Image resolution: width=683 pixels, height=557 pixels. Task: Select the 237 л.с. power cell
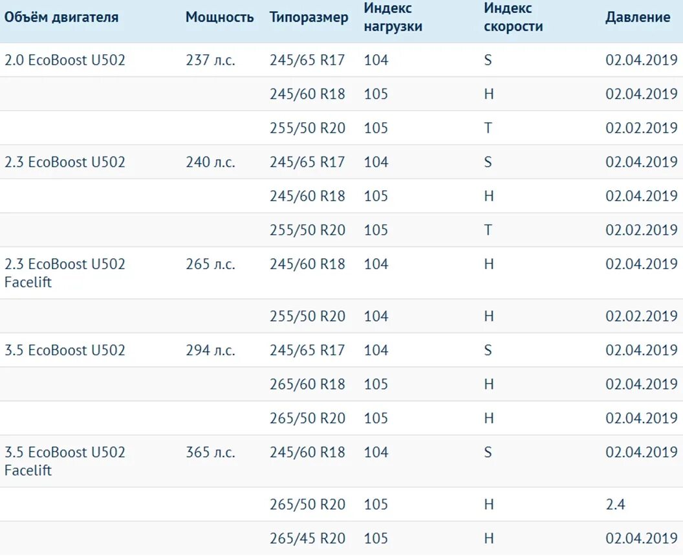tap(210, 60)
